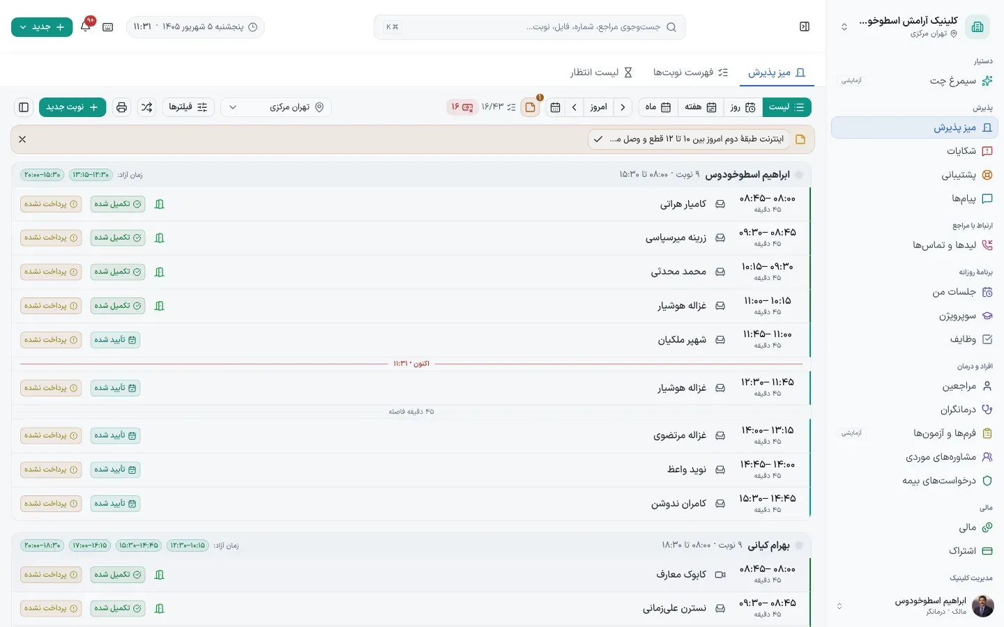Click the print icon button

tap(122, 107)
